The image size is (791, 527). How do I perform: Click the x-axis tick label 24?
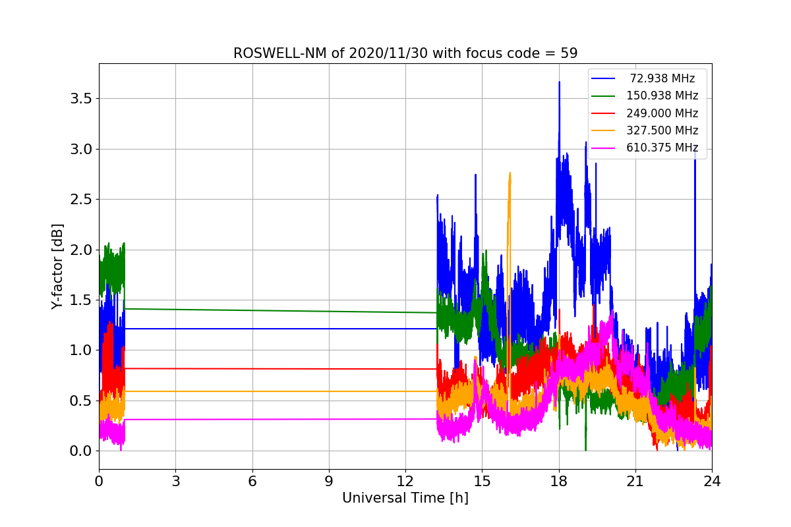click(712, 481)
